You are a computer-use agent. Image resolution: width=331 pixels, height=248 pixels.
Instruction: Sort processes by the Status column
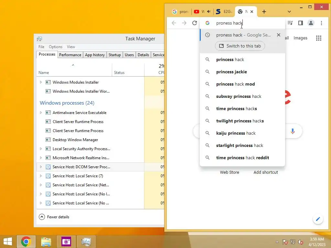point(128,70)
